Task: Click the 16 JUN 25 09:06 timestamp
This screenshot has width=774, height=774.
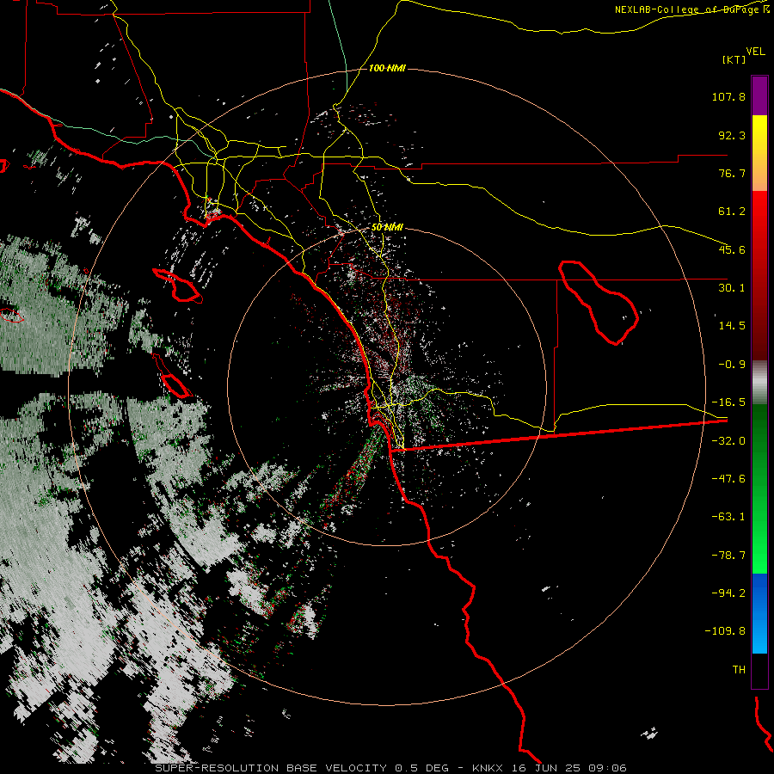Action: click(570, 768)
